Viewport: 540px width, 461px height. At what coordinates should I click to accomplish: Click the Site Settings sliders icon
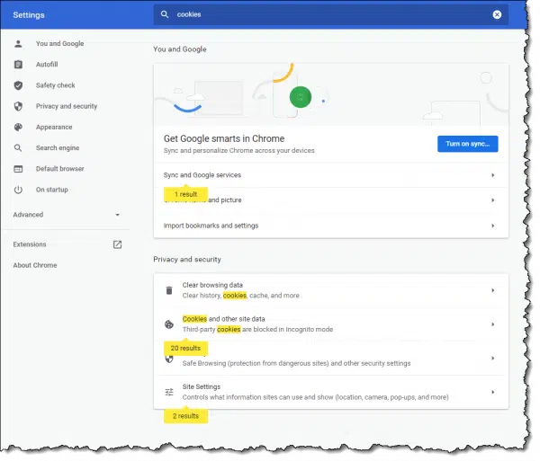(x=169, y=392)
